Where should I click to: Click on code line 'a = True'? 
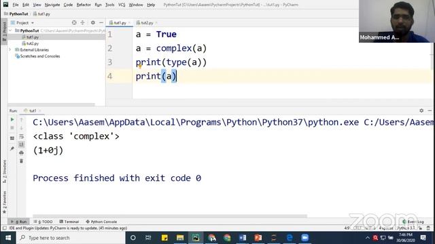(x=156, y=35)
